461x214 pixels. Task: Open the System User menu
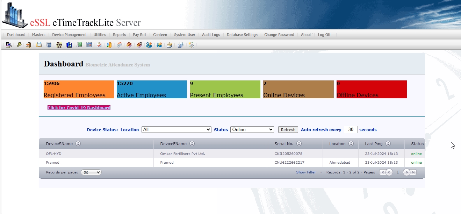point(185,35)
